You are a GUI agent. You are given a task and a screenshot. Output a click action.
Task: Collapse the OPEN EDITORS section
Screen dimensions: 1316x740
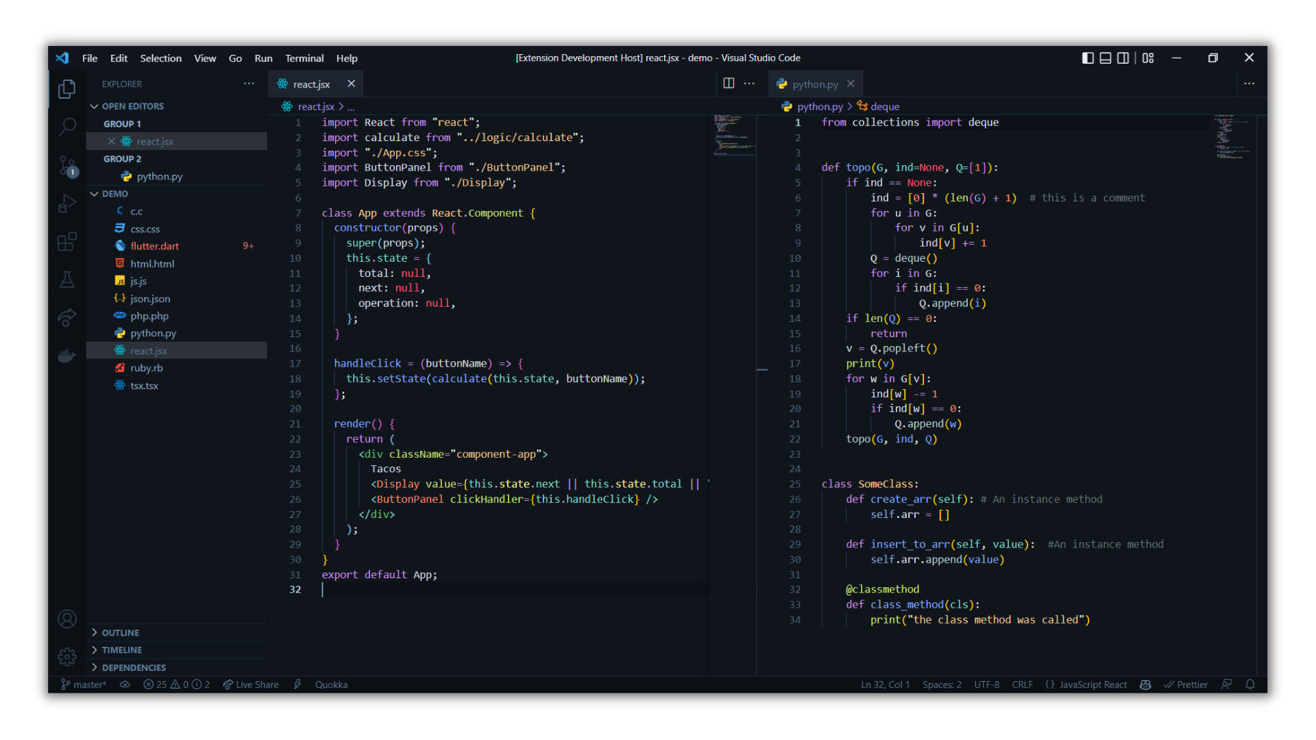[132, 106]
